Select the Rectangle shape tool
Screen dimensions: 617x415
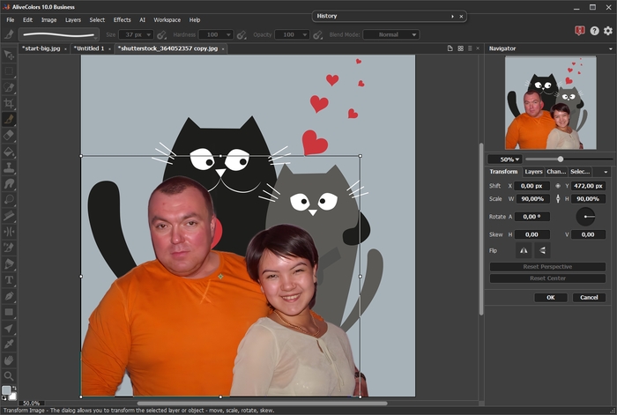click(9, 312)
